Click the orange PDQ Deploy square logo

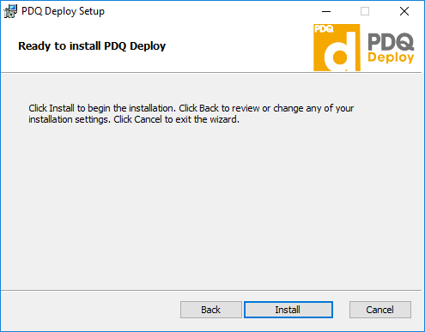click(x=337, y=47)
